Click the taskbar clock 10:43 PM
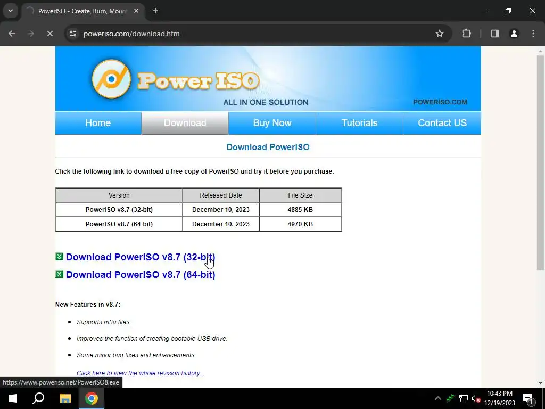545x409 pixels. coord(499,398)
